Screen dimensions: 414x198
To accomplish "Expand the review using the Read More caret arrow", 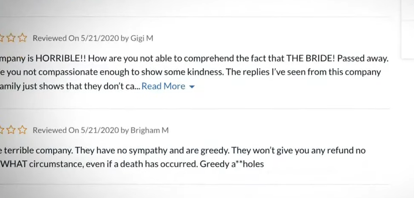I will (x=192, y=87).
